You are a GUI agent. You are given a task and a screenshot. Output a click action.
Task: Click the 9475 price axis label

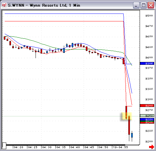click(149, 26)
